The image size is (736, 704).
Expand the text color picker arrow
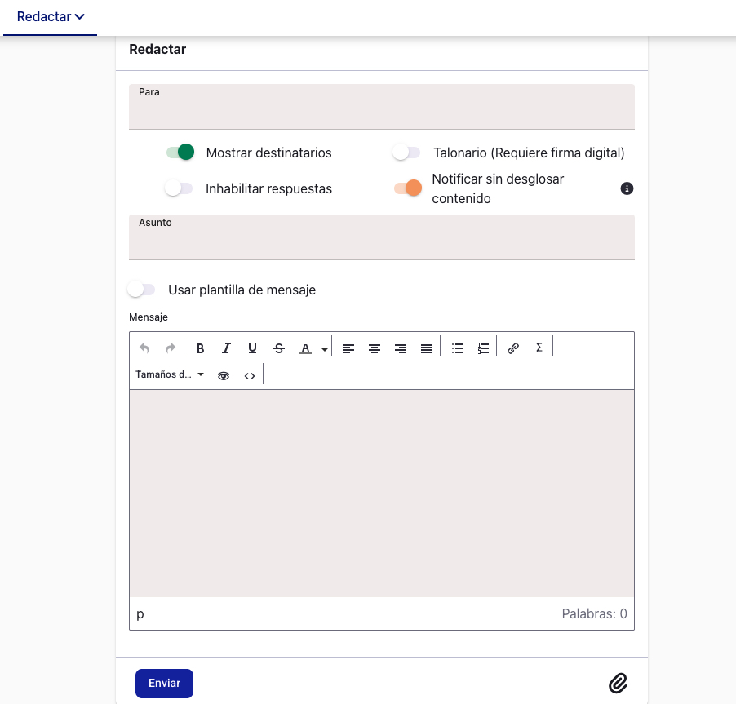[x=324, y=349]
